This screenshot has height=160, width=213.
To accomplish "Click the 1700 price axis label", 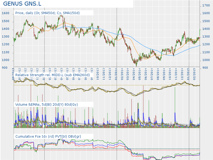I will [x=206, y=5].
